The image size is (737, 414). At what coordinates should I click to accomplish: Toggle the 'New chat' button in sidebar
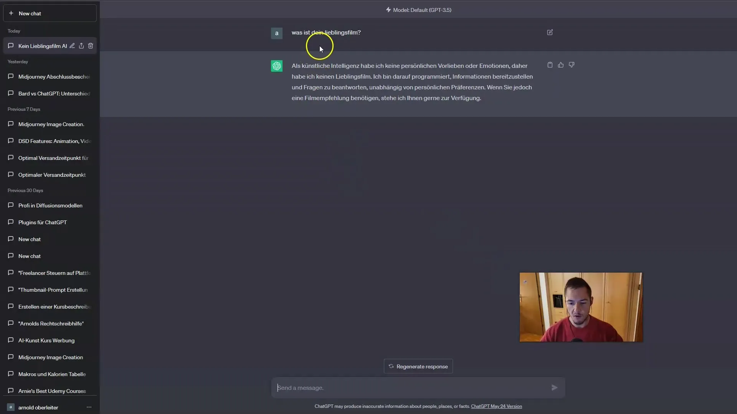point(50,13)
